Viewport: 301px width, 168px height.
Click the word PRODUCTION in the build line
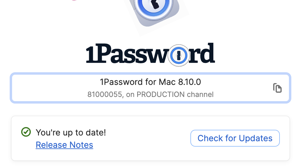coord(160,95)
